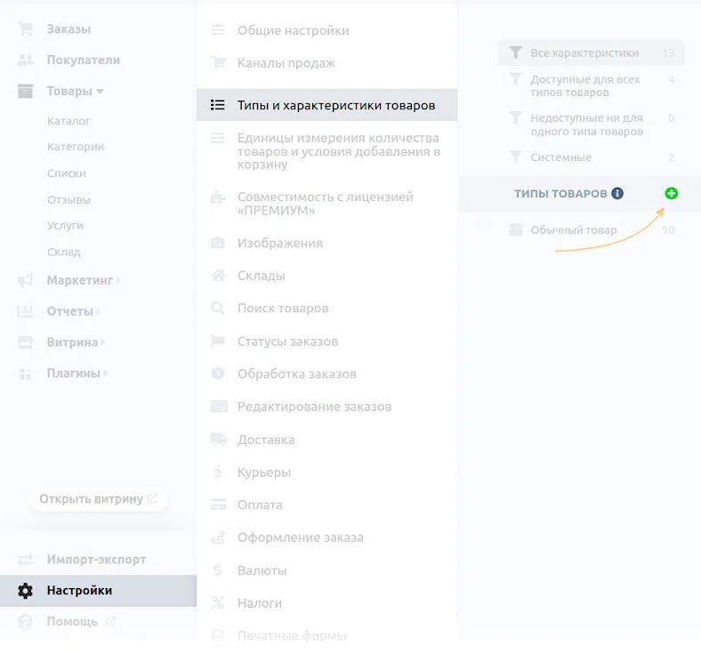Screen dimensions: 701x653
Task: Click the magnifier icon for Поиск товаров
Action: pyautogui.click(x=218, y=309)
